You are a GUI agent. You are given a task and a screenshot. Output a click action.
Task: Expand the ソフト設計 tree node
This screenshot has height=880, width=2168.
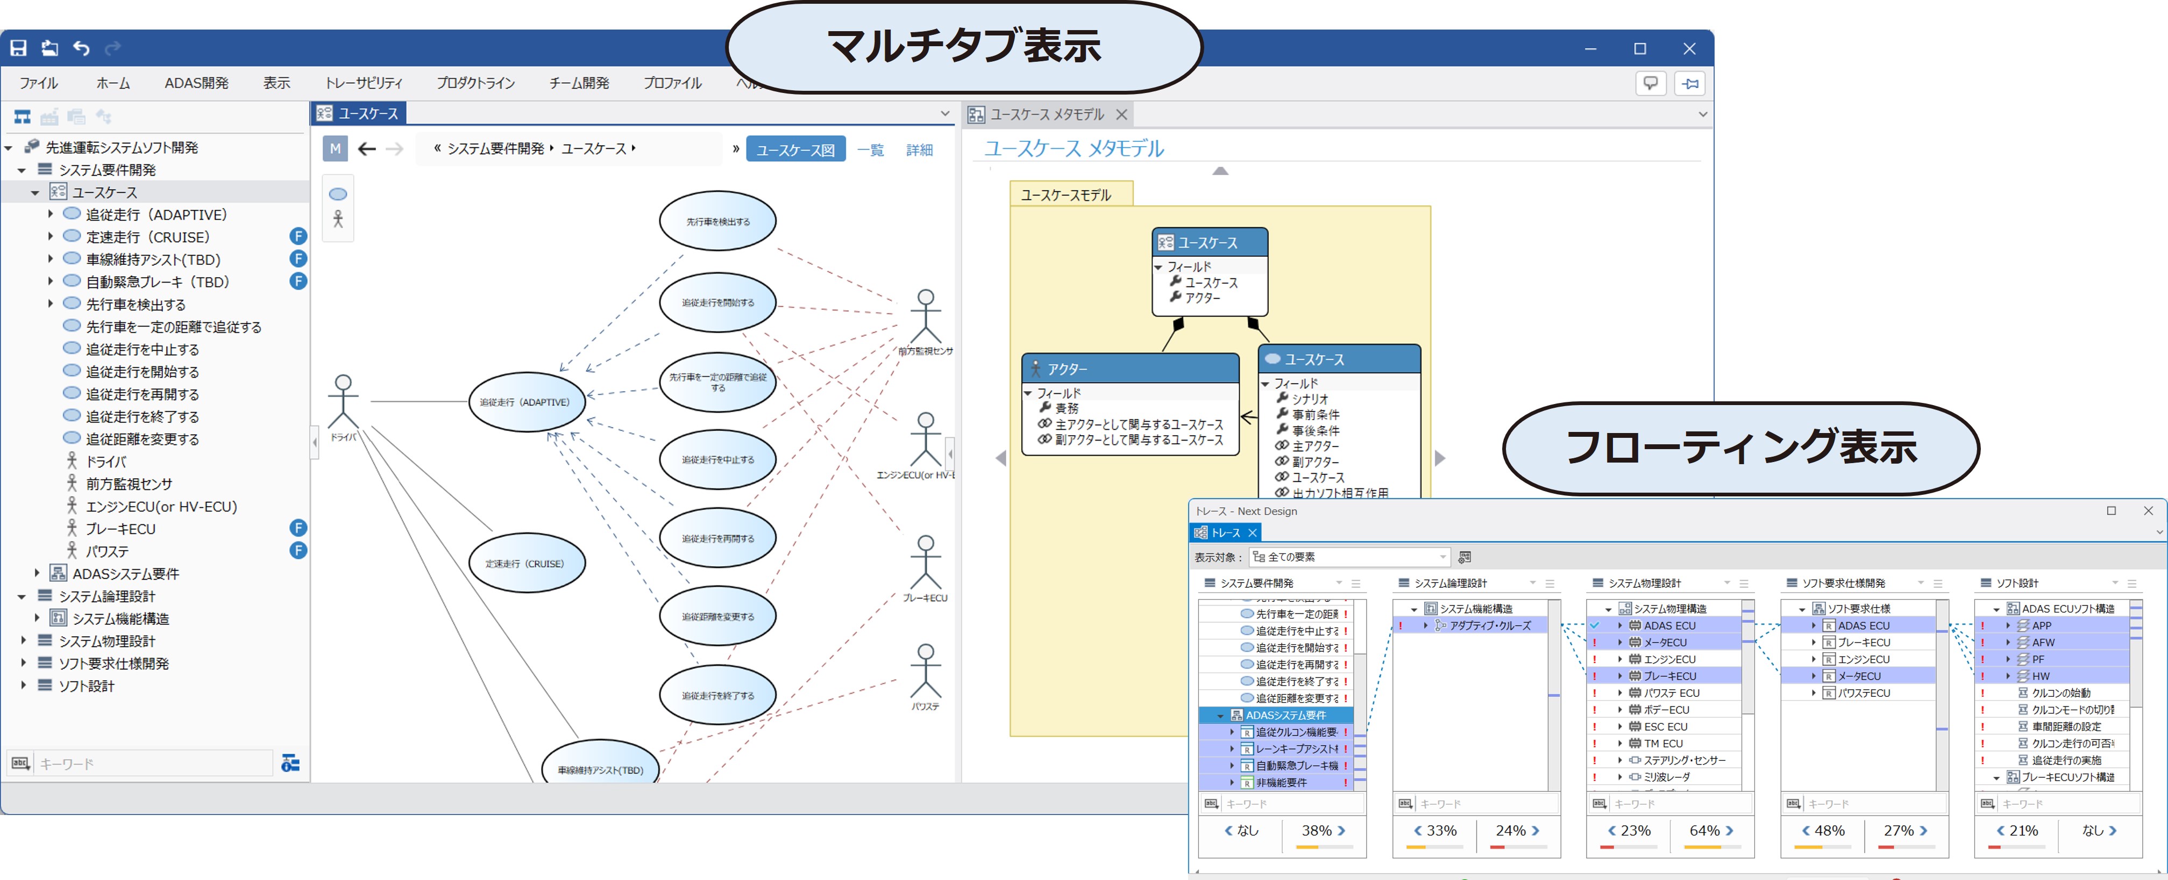[x=23, y=686]
